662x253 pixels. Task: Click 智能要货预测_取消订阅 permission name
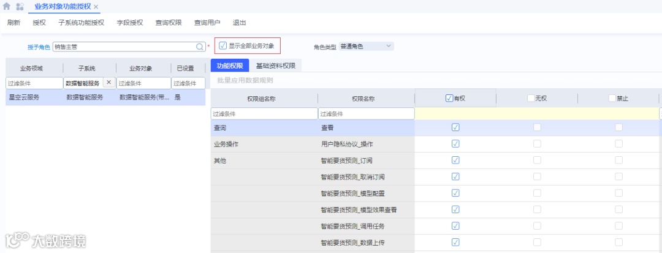pos(352,177)
